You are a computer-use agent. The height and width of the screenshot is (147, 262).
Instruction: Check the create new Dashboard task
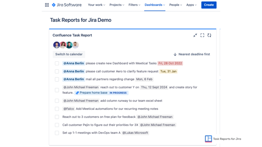(57, 63)
